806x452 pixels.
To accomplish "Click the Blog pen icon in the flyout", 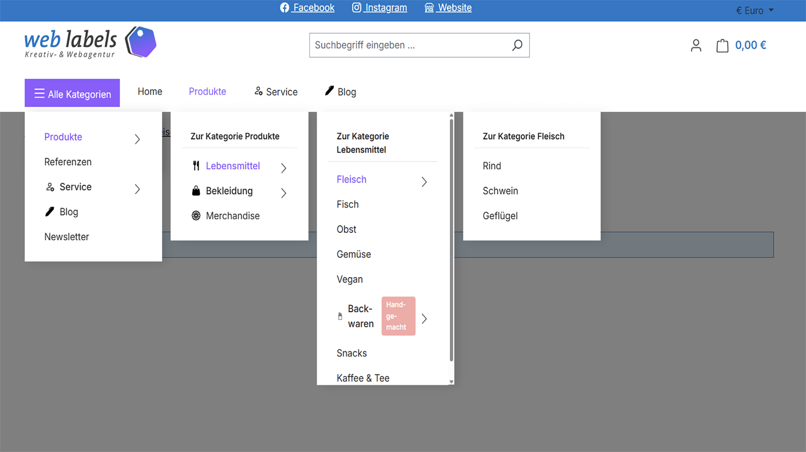I will click(50, 211).
